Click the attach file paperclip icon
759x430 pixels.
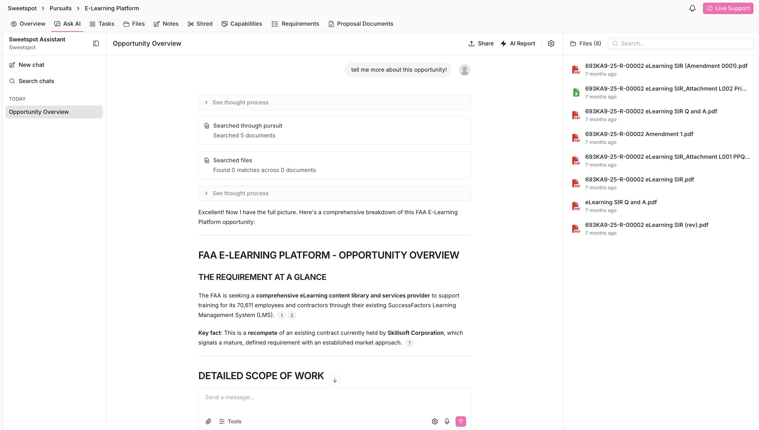[x=208, y=421]
